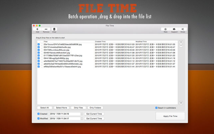
Task: Click Get Current Time for Modified
Action: [x=94, y=118]
